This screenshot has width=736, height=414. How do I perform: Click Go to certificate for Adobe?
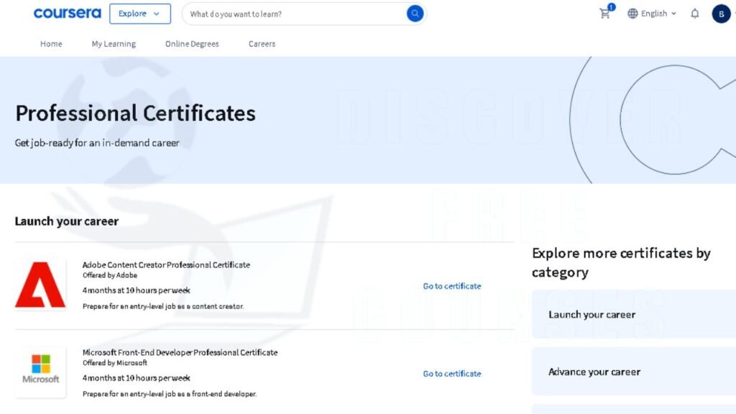click(x=452, y=286)
